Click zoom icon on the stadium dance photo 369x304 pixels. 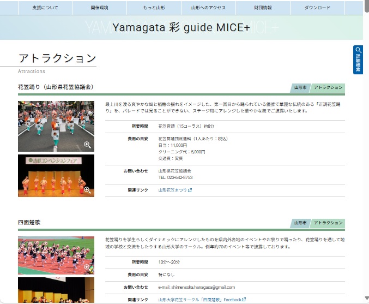pos(87,267)
